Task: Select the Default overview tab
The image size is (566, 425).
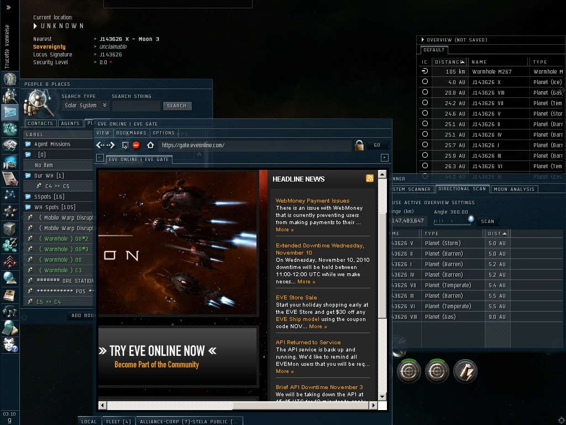Action: (434, 50)
